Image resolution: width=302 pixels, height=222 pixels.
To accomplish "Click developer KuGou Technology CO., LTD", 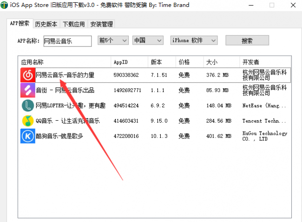I will pyautogui.click(x=265, y=136).
